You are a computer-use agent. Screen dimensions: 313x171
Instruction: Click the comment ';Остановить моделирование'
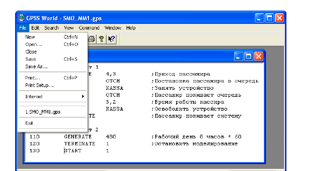(195, 144)
